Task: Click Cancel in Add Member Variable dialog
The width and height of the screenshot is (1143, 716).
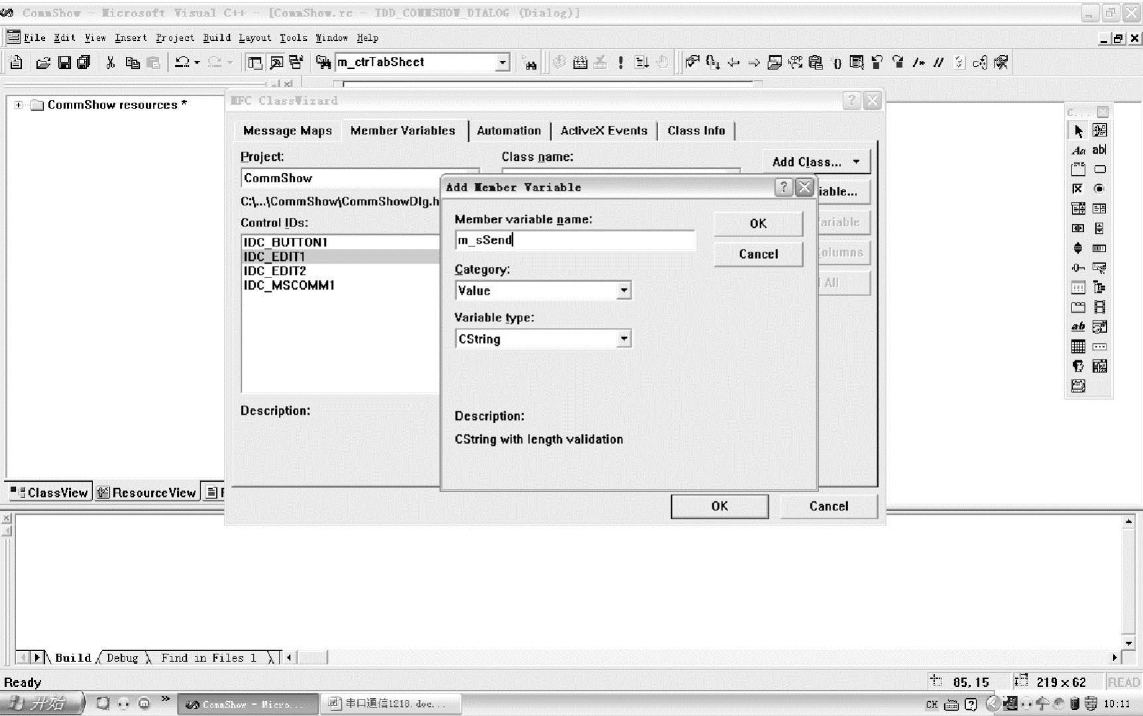Action: [758, 254]
